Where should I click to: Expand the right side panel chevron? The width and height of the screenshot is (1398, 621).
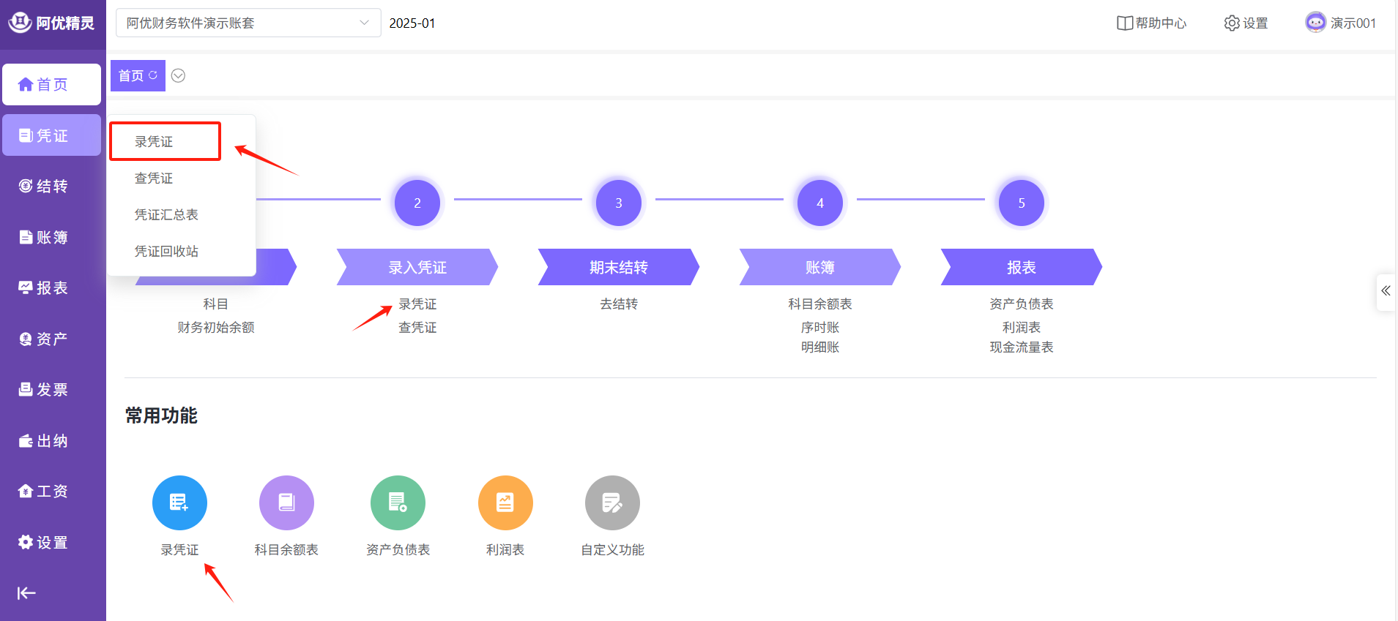(1386, 291)
